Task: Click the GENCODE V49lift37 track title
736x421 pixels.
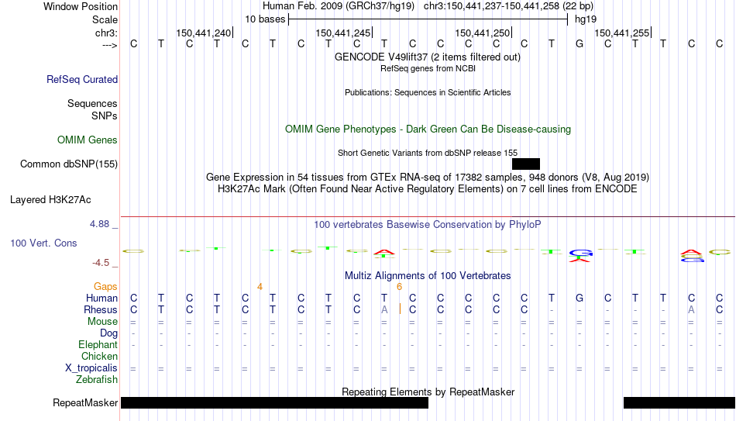Action: 428,57
